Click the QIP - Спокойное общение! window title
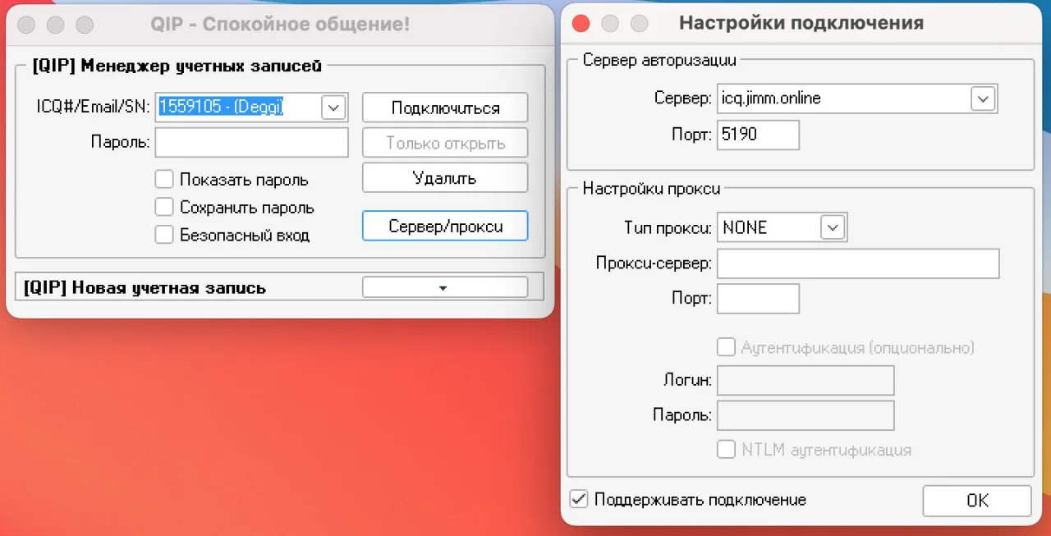Image resolution: width=1051 pixels, height=536 pixels. pos(280,24)
